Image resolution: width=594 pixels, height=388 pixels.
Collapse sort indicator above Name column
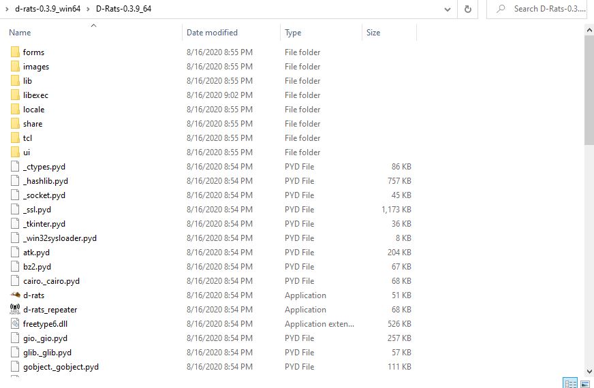[93, 26]
